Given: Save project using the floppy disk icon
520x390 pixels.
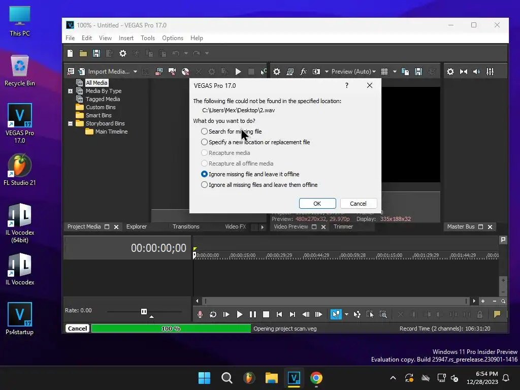Looking at the screenshot, I should pos(96,53).
